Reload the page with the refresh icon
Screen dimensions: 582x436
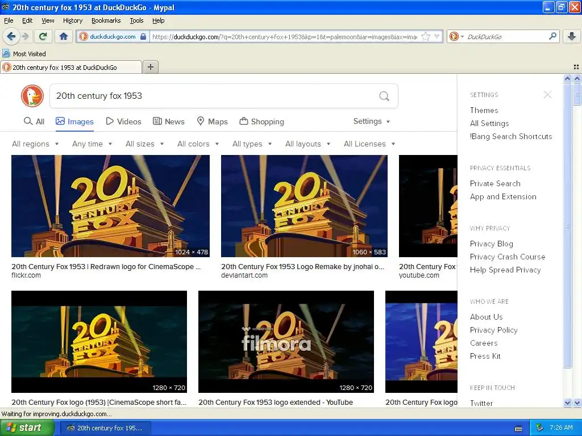[x=43, y=36]
